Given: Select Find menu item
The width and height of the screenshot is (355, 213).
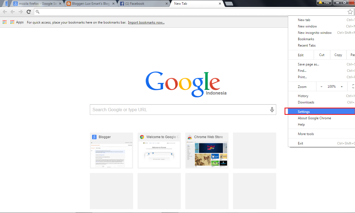Looking at the screenshot, I should (322, 71).
